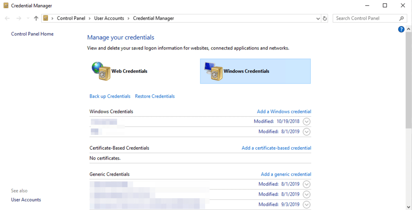Open the address bar history dropdown

pyautogui.click(x=318, y=18)
